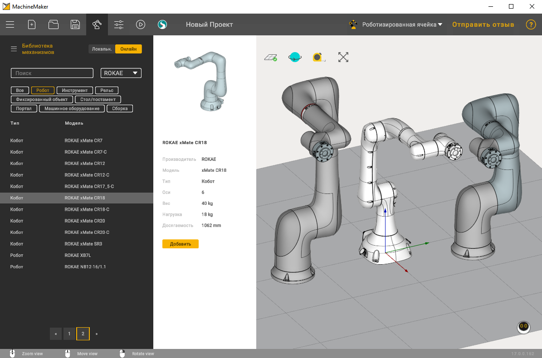This screenshot has width=542, height=358.
Task: Collapse the Библиотека механизмов panel menu
Action: [14, 49]
